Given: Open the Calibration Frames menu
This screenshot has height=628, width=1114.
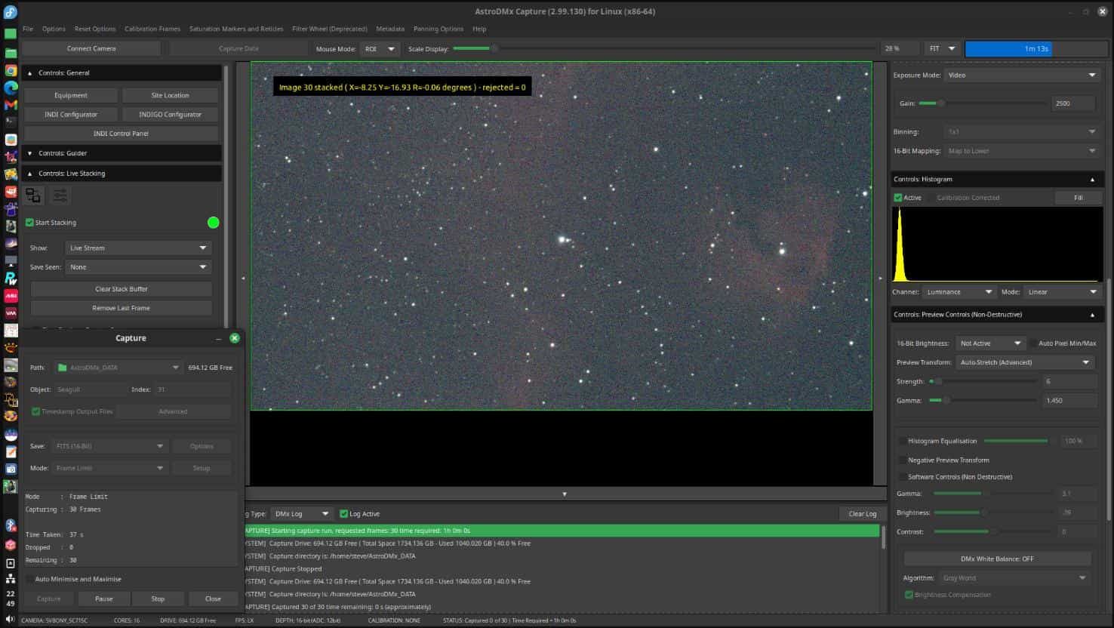Looking at the screenshot, I should click(152, 29).
